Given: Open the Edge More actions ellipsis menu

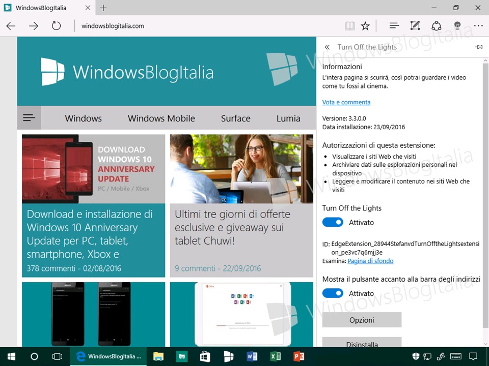Looking at the screenshot, I should click(x=478, y=26).
